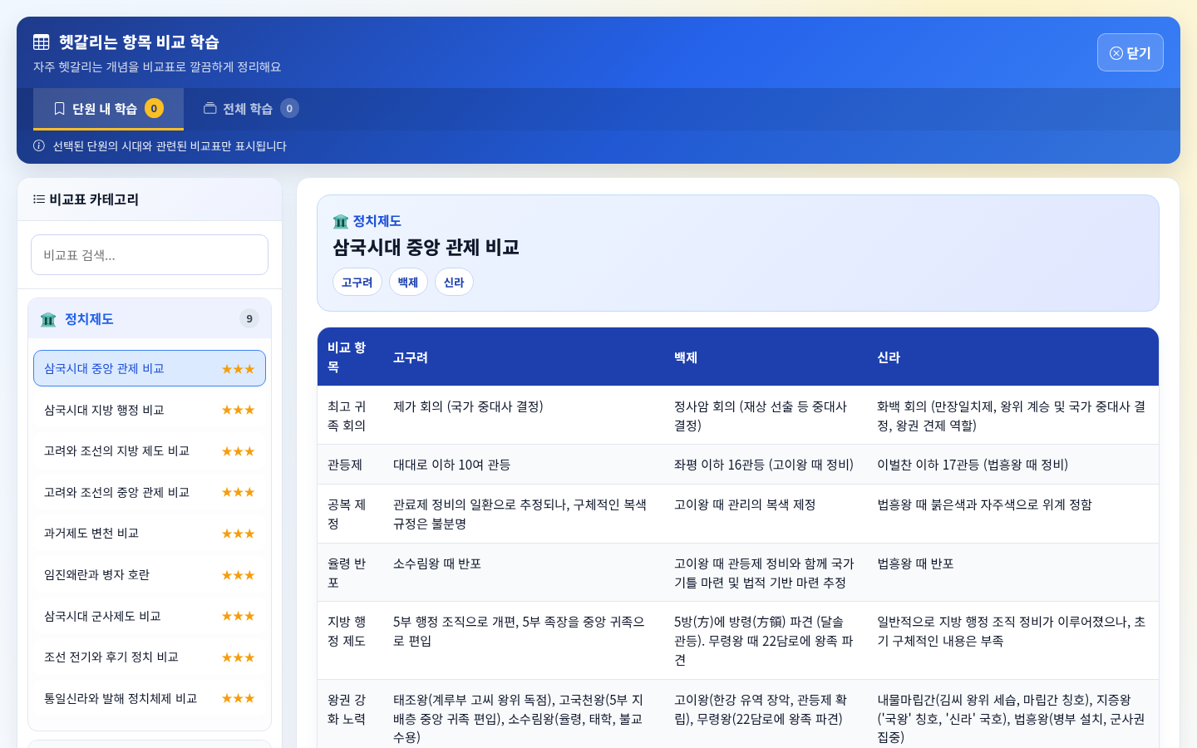Click the star rating beside 삼국시대 중앙 관제 비교
Image resolution: width=1197 pixels, height=748 pixels.
(x=239, y=368)
